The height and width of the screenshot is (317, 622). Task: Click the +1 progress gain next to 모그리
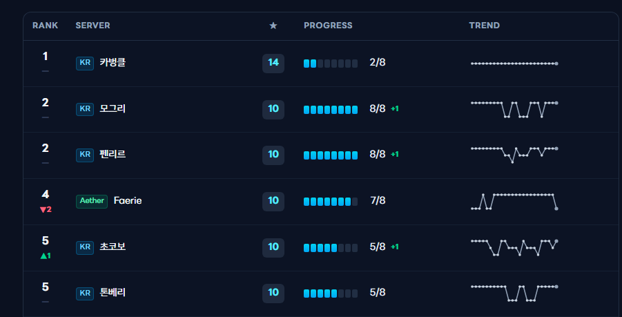coord(395,108)
